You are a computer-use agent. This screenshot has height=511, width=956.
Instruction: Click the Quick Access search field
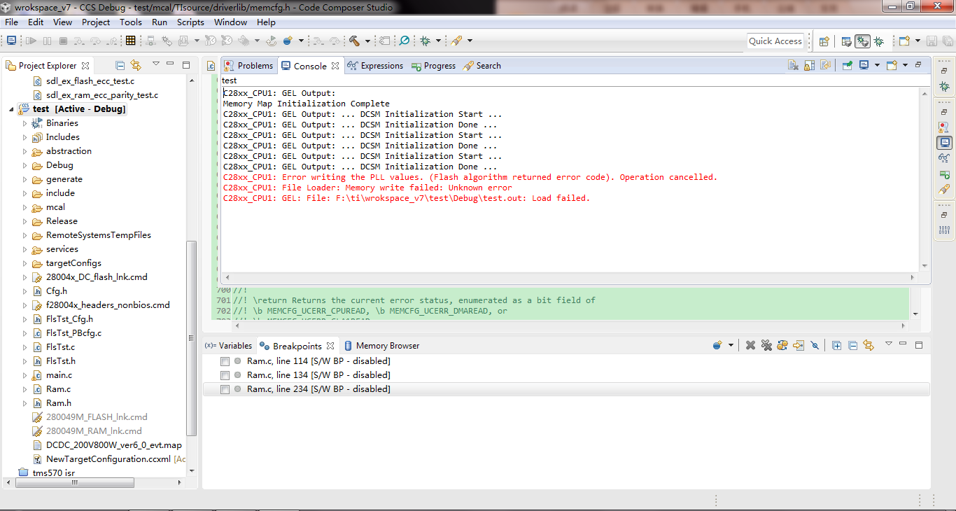click(x=775, y=41)
